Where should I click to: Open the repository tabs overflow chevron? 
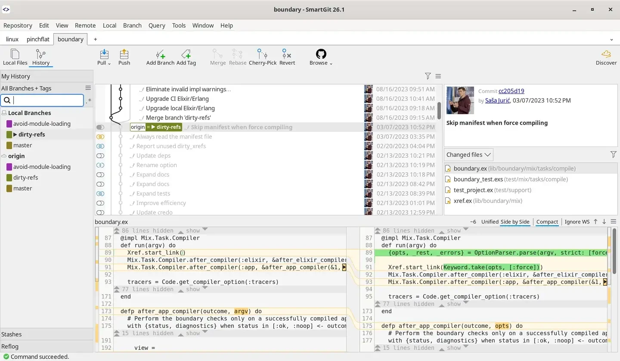612,39
